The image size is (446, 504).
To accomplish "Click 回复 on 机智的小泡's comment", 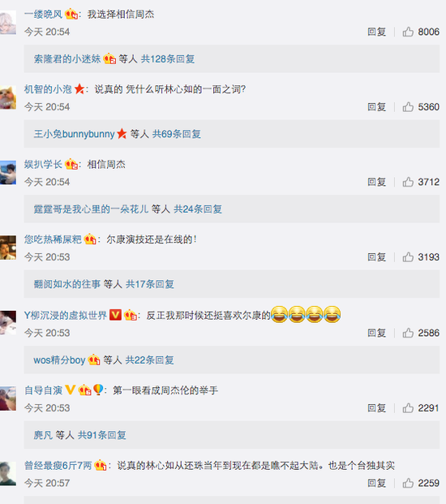I will click(376, 106).
